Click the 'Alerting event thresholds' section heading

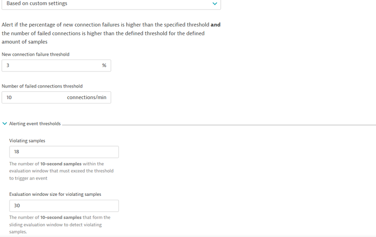[x=35, y=124]
